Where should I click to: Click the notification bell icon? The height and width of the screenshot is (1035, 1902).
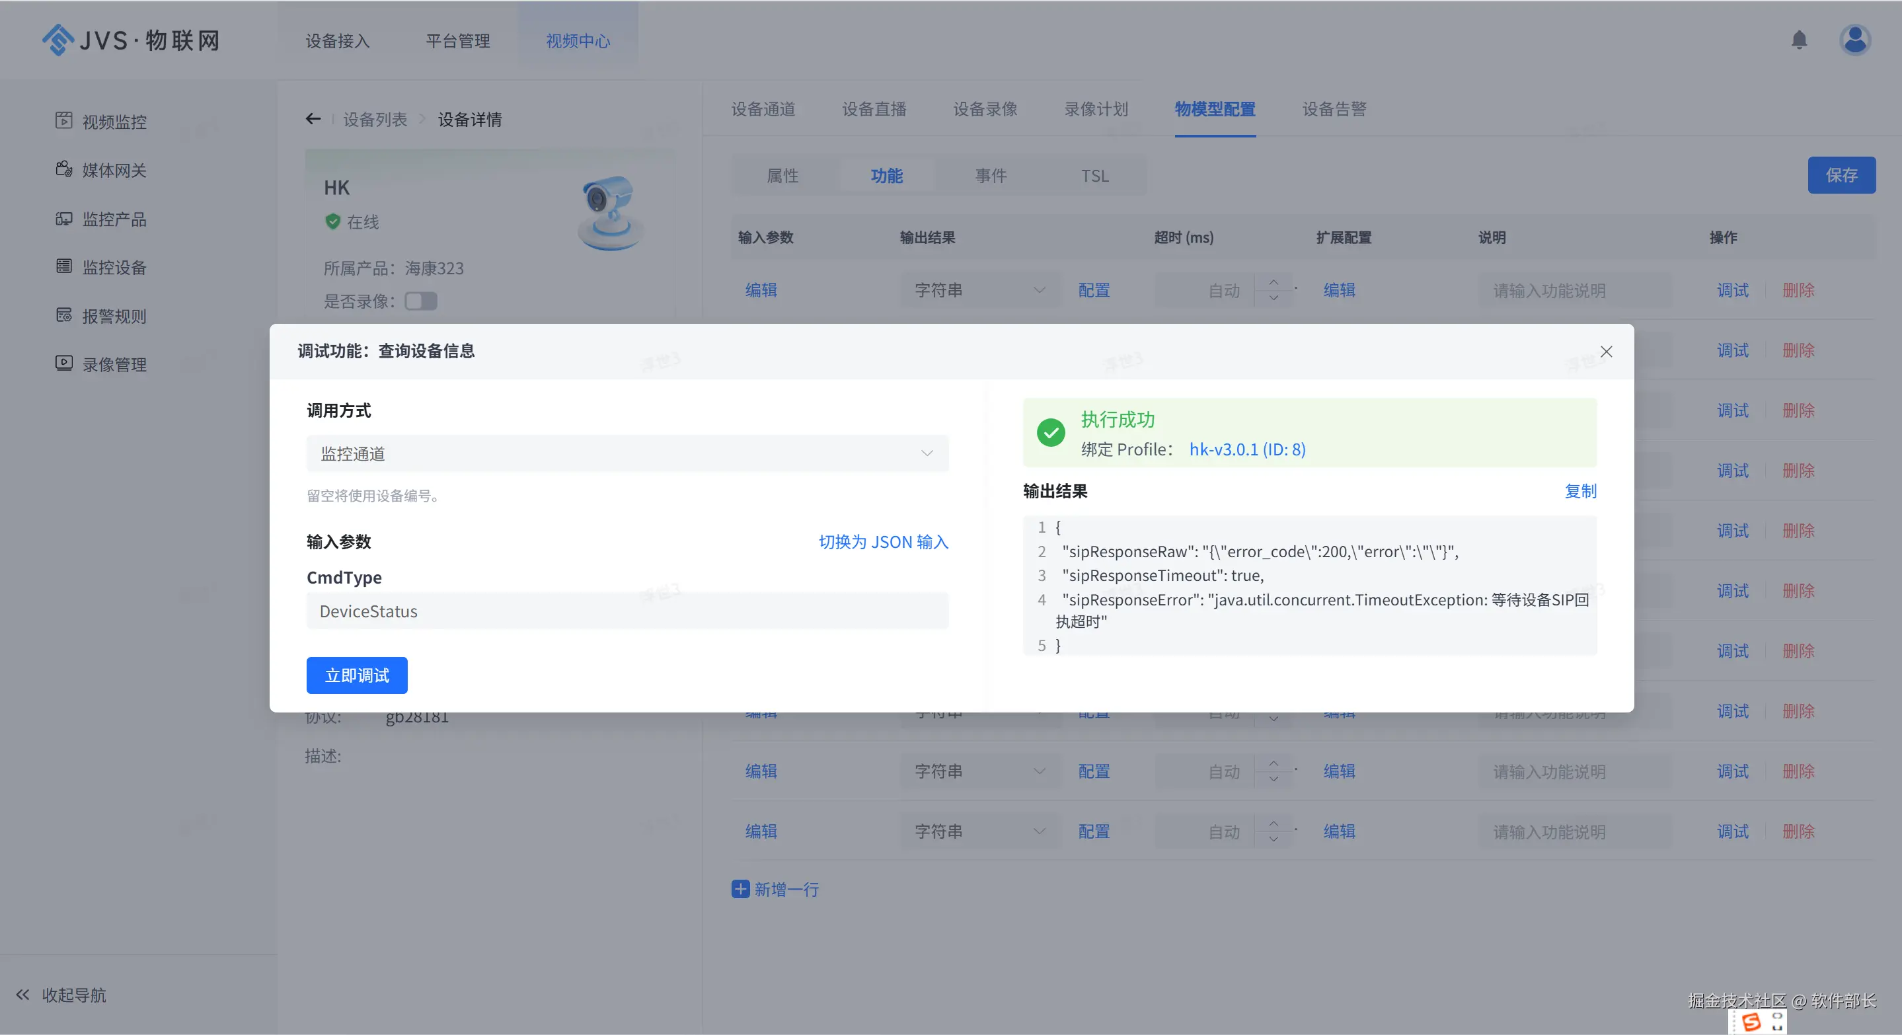pyautogui.click(x=1799, y=40)
